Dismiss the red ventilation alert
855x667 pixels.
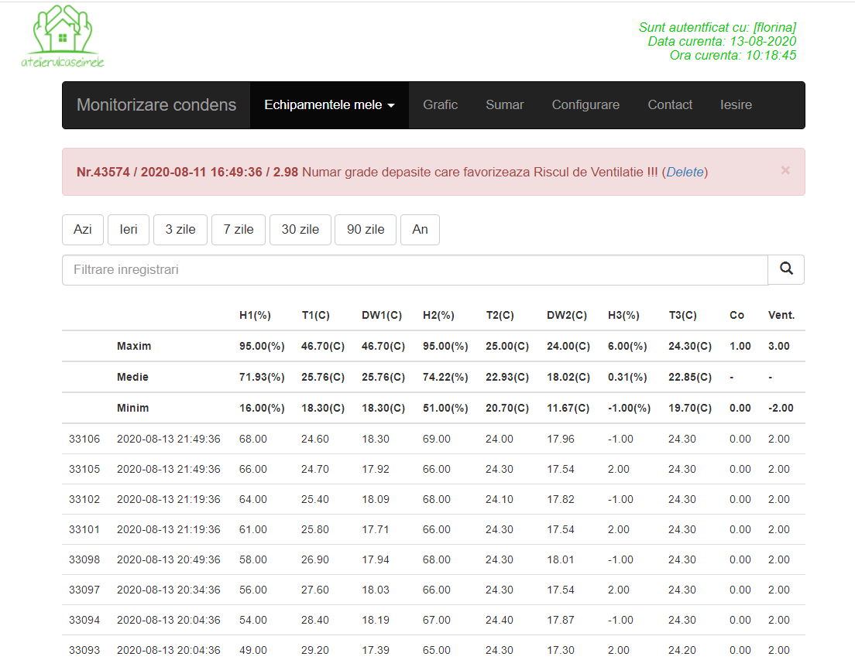click(785, 170)
